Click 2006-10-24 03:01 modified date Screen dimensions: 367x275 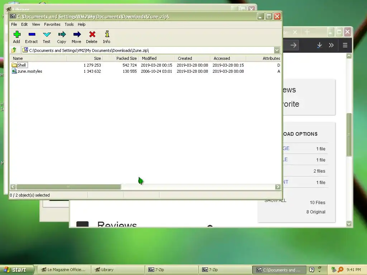tap(156, 71)
